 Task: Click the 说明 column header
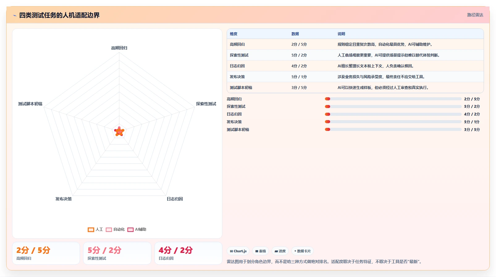coord(341,34)
